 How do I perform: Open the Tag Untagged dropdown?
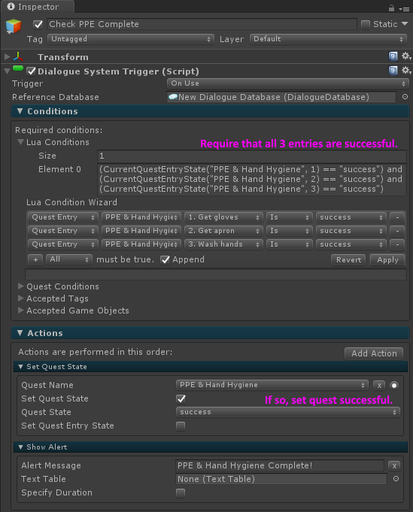click(x=131, y=39)
